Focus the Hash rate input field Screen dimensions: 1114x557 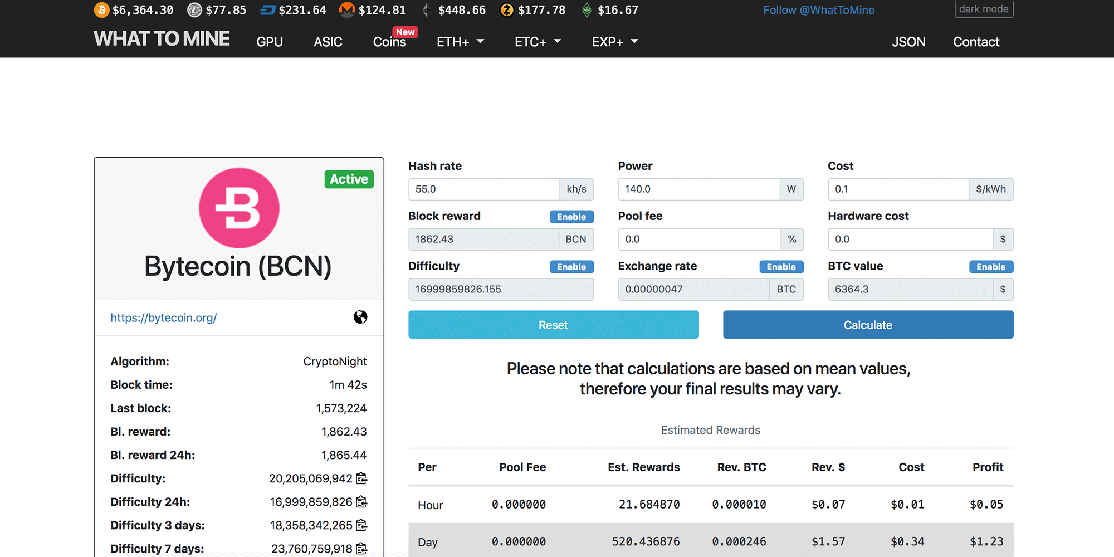(x=484, y=189)
